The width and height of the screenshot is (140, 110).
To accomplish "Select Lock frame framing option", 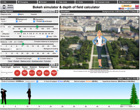I will [1, 59].
